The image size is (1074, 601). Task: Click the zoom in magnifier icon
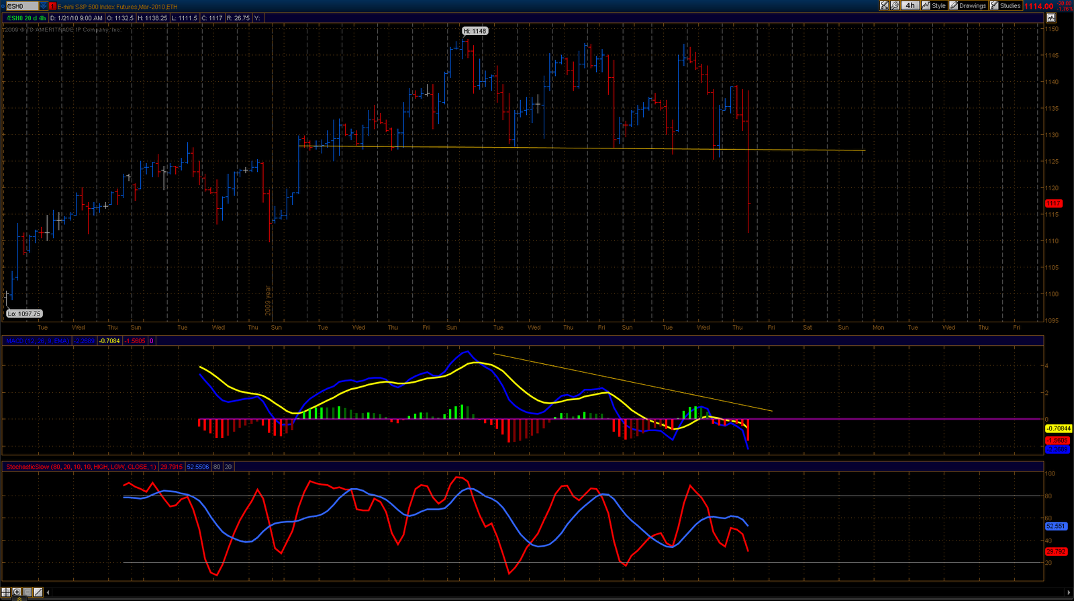coord(16,592)
